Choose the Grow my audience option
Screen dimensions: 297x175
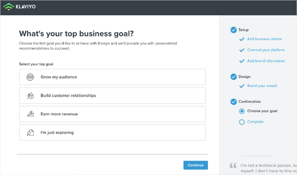pos(112,77)
